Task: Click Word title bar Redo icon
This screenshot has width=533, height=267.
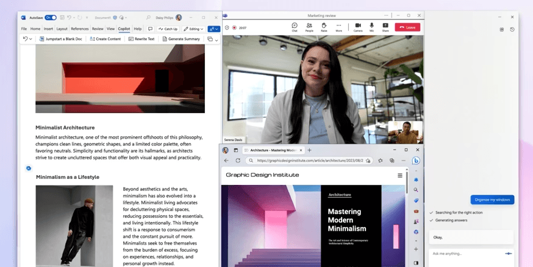Action: (x=79, y=18)
